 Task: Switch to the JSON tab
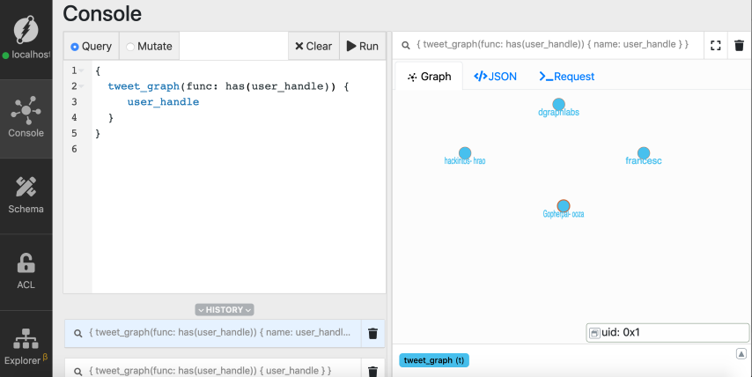(495, 77)
